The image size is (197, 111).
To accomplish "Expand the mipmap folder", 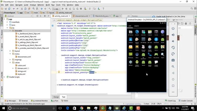I will (10, 60).
